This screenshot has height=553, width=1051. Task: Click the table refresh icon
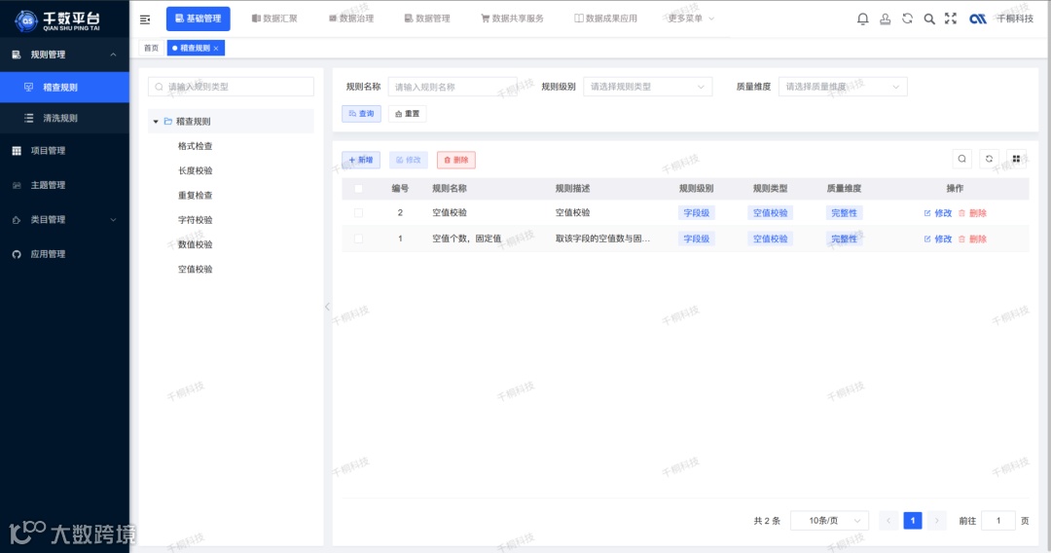click(989, 159)
